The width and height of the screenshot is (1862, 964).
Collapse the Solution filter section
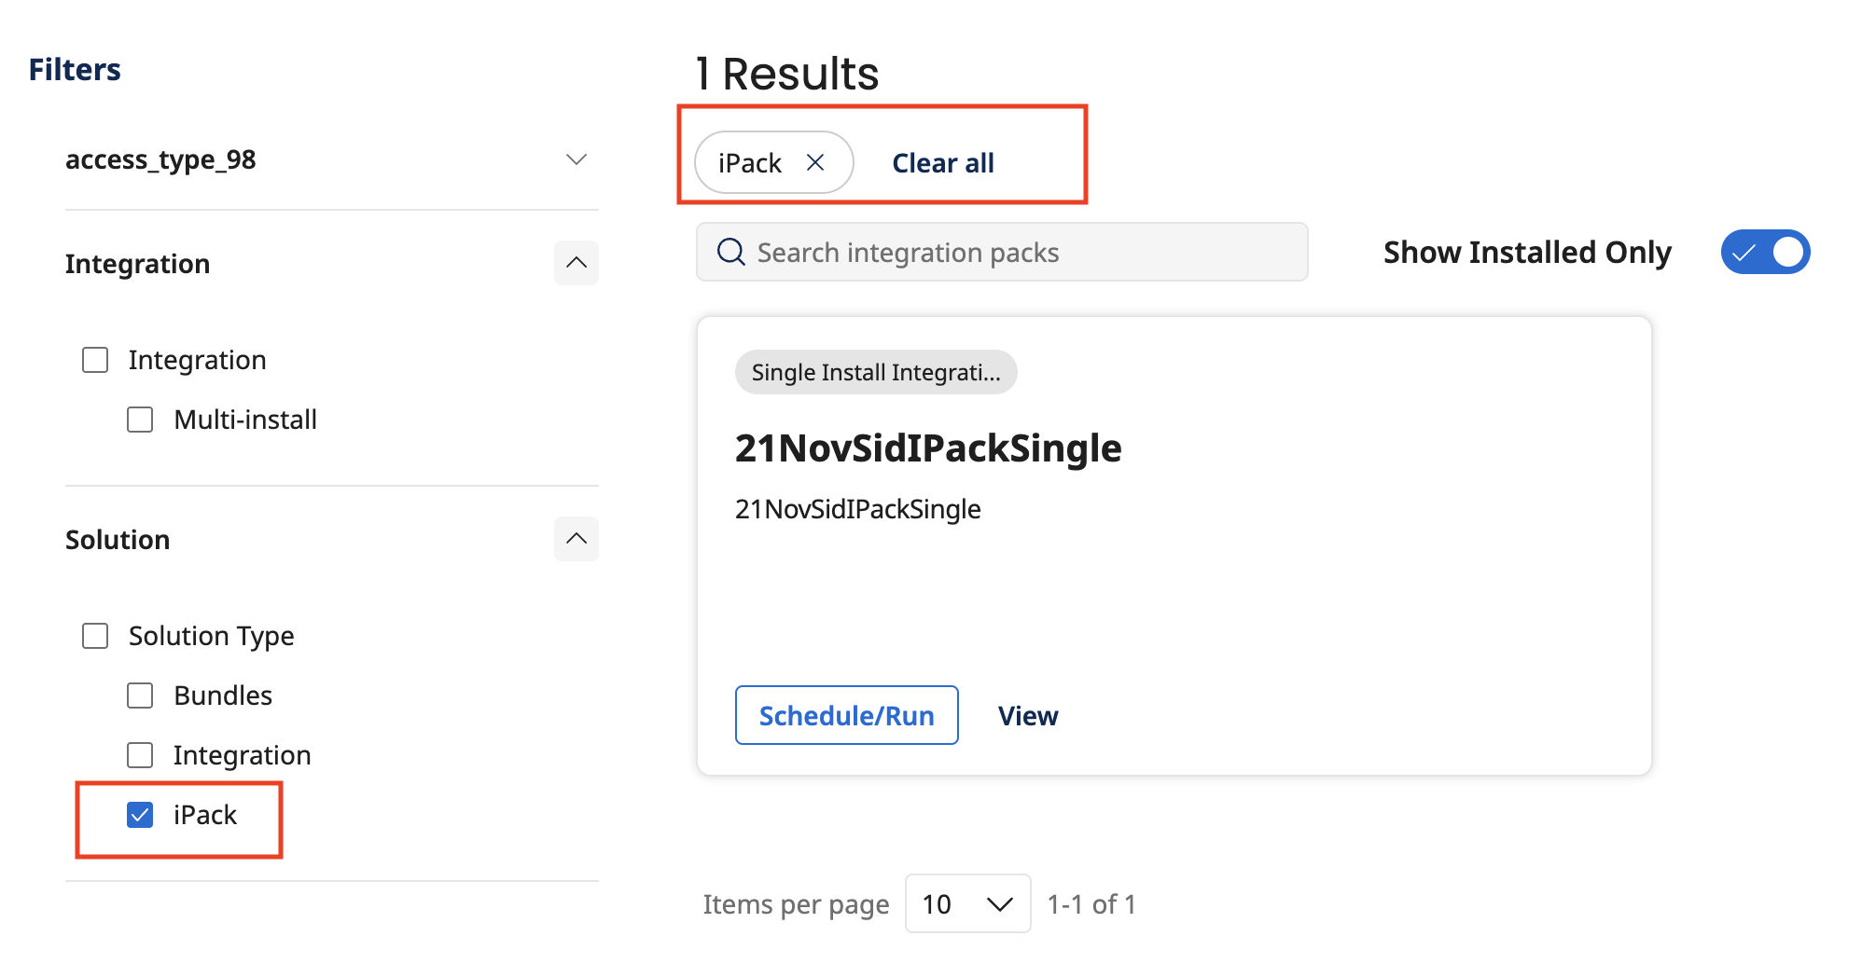pyautogui.click(x=576, y=539)
